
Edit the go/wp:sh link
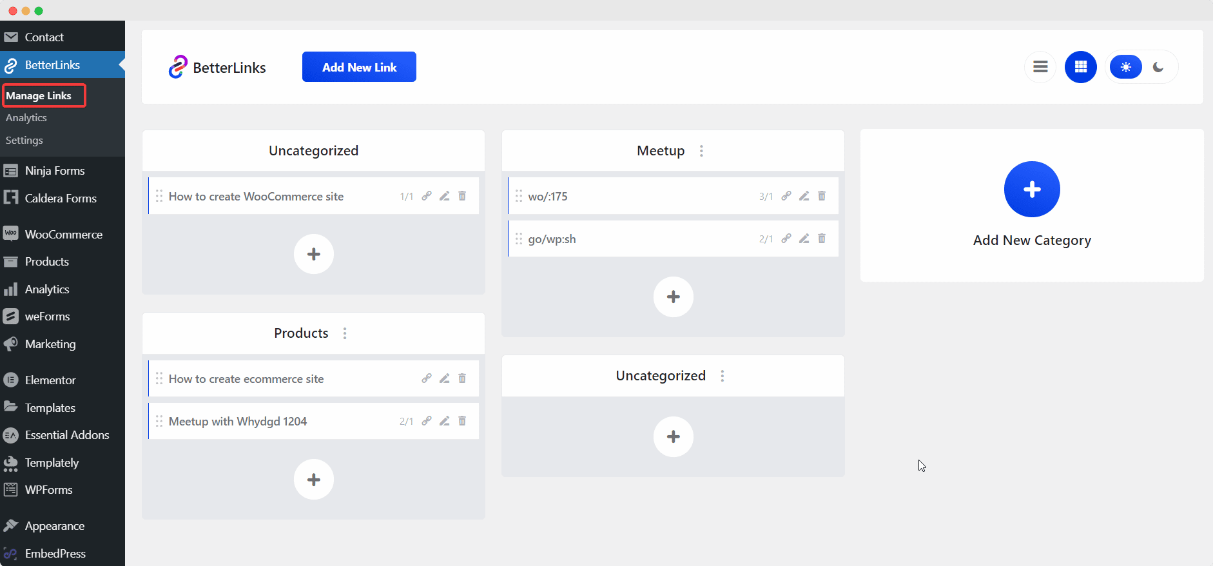coord(804,239)
